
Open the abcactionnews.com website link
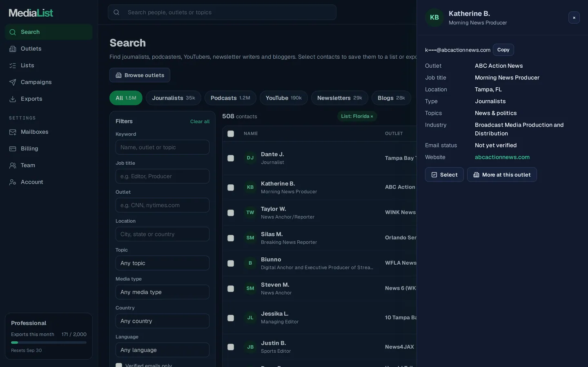point(502,157)
